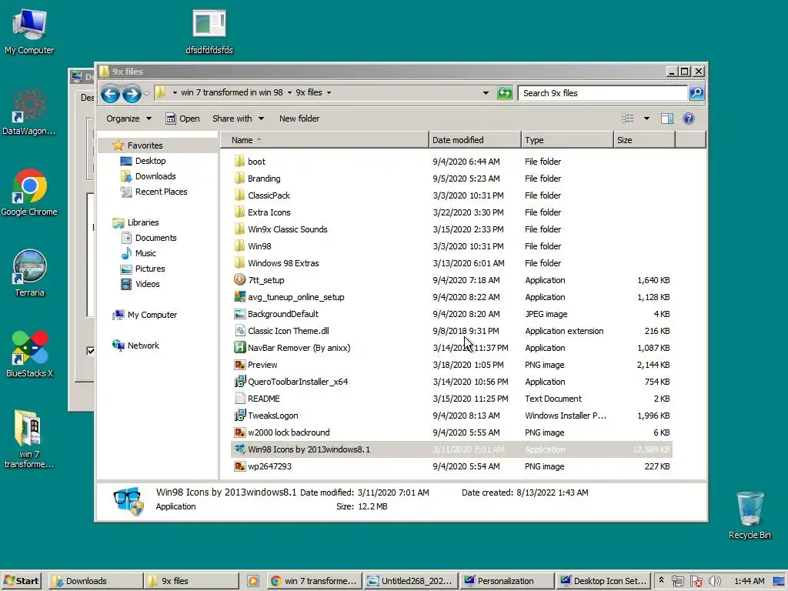Select the 'w2000 lock backround' file
This screenshot has height=591, width=788.
tap(289, 432)
